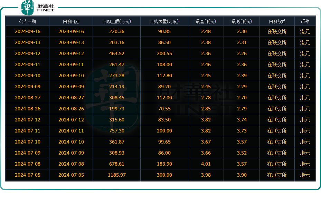
Task: Click announcement date 2024-09-16
Action: coord(28,31)
